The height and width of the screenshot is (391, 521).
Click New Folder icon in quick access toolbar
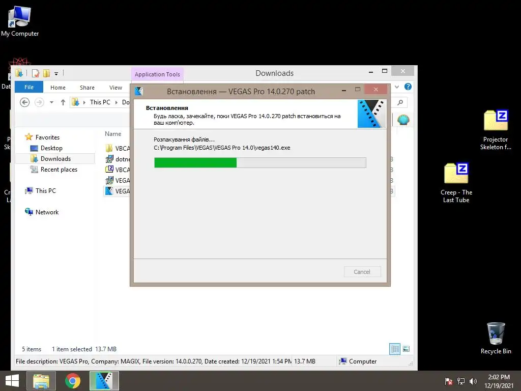(x=46, y=73)
